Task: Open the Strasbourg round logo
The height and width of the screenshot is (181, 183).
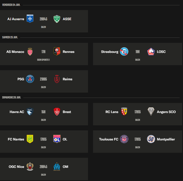Action: 124,51
